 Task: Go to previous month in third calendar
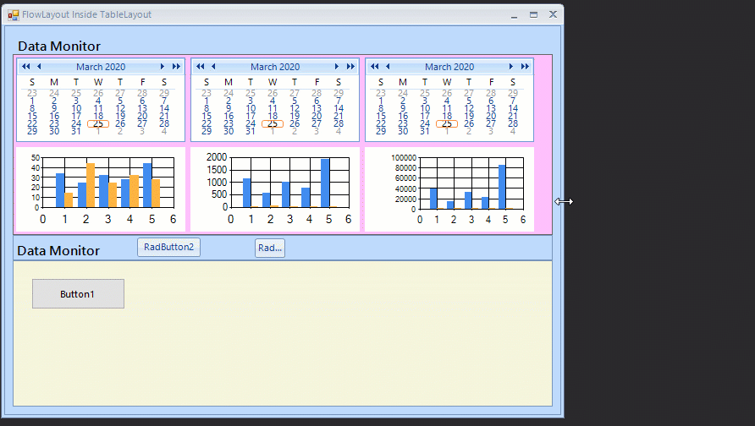[388, 67]
